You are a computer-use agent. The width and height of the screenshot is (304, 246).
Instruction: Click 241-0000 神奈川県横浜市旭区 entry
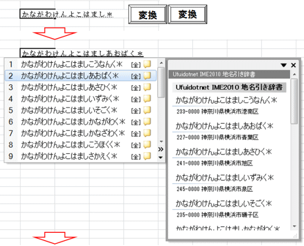pyautogui.click(x=215, y=163)
